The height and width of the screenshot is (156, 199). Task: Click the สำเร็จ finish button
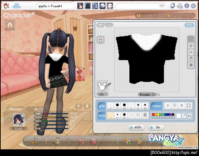[136, 128]
